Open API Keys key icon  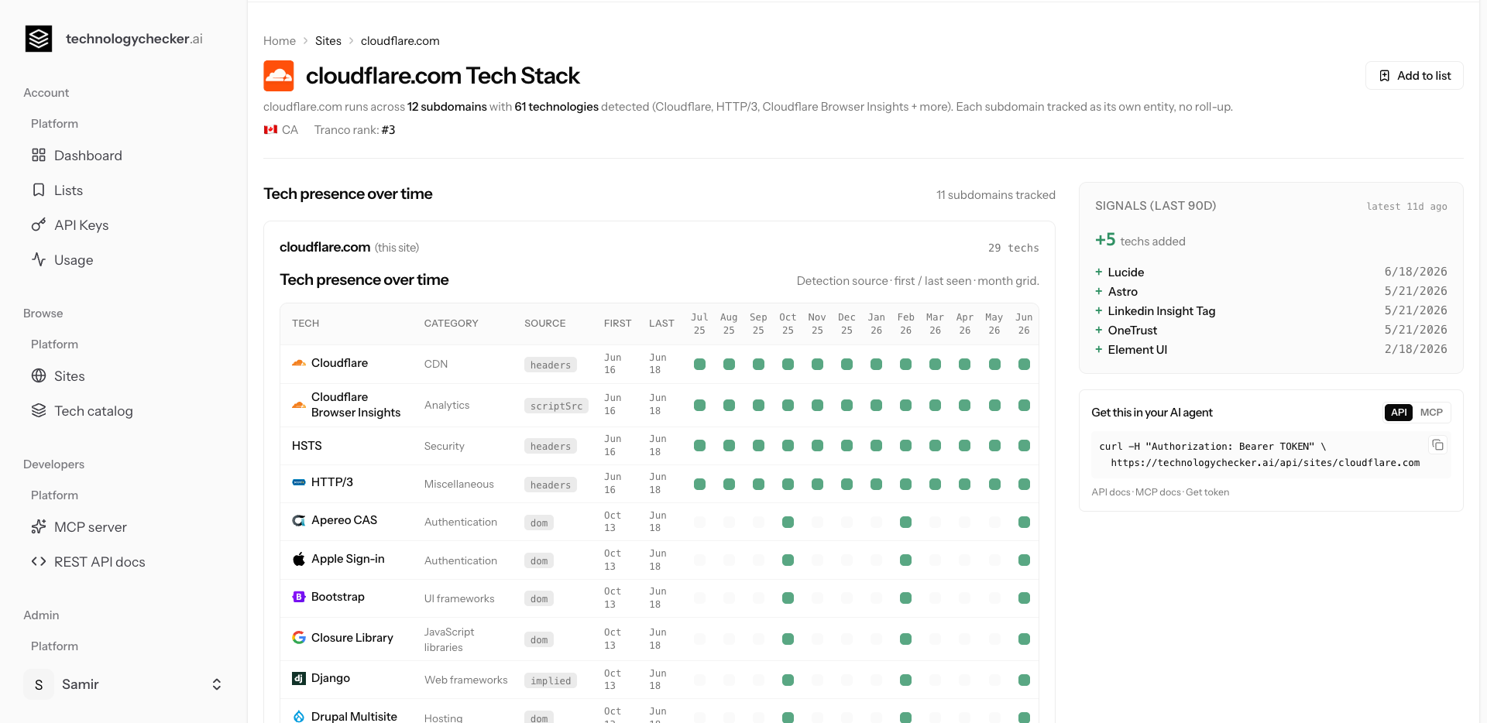pos(39,224)
